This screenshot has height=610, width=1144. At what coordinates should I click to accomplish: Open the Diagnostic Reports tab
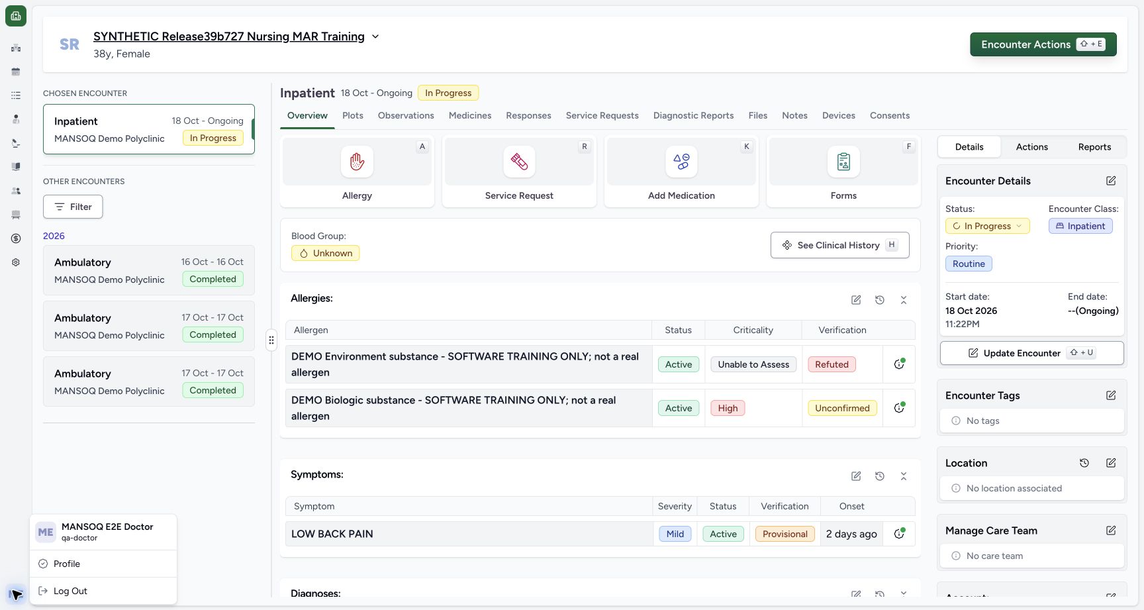pyautogui.click(x=693, y=115)
